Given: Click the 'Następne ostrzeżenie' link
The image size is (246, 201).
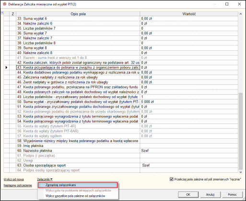Looking at the screenshot, I should click(x=18, y=185).
